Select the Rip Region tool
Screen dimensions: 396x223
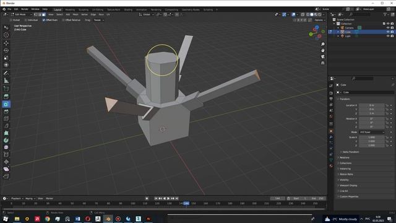pos(6,176)
